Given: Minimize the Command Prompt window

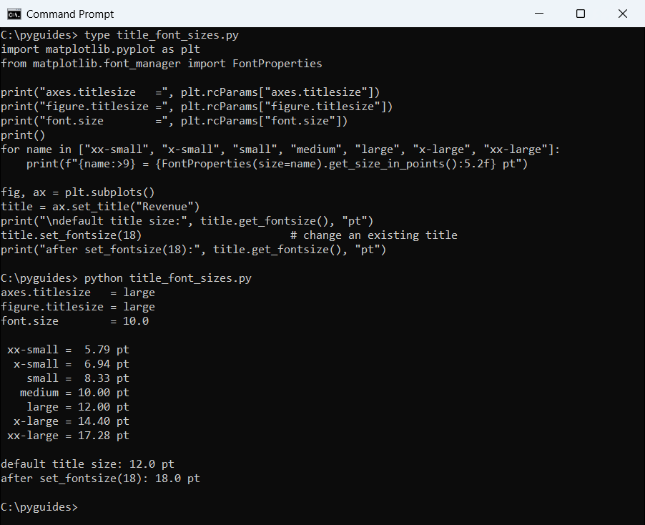Looking at the screenshot, I should coord(539,14).
